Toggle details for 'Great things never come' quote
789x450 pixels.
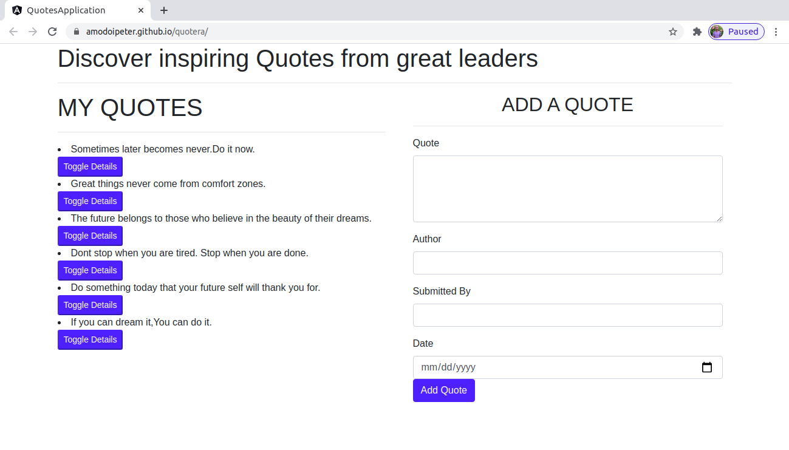pos(90,201)
